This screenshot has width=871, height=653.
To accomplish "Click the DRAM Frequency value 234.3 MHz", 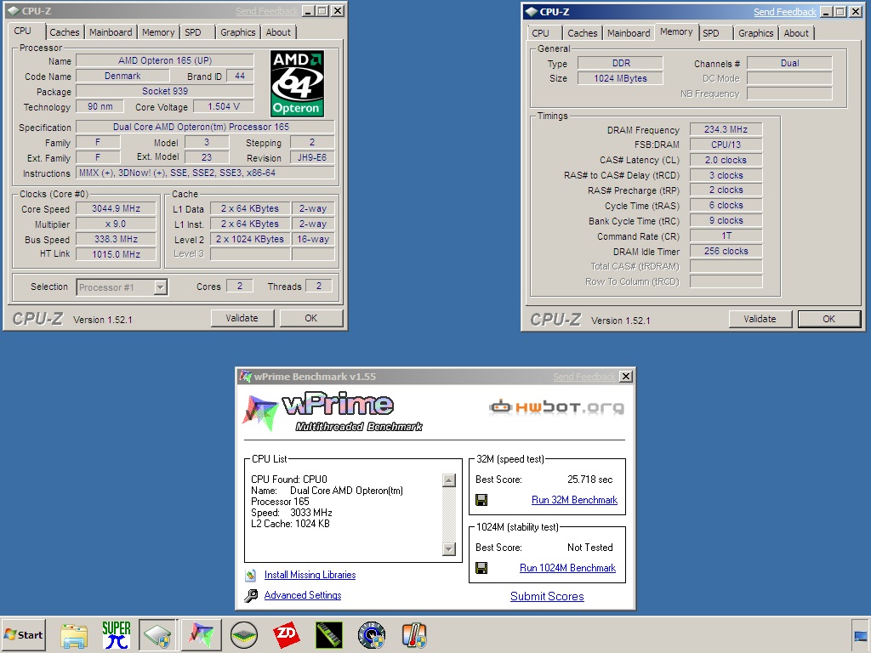I will point(726,129).
